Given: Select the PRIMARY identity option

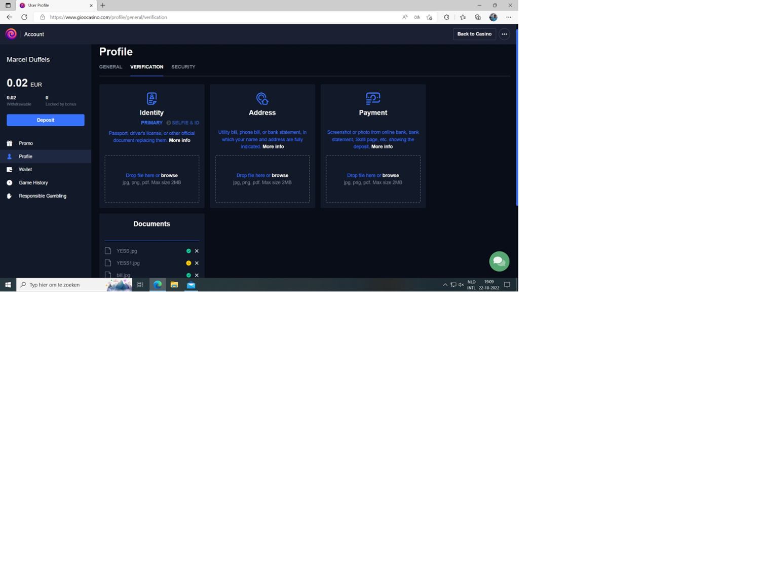Looking at the screenshot, I should pos(151,123).
